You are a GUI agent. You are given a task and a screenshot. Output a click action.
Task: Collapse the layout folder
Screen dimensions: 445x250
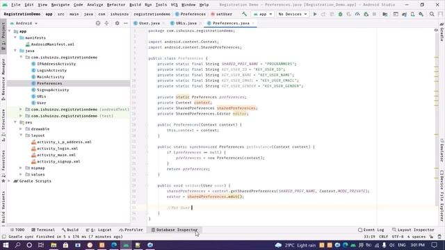(21, 135)
